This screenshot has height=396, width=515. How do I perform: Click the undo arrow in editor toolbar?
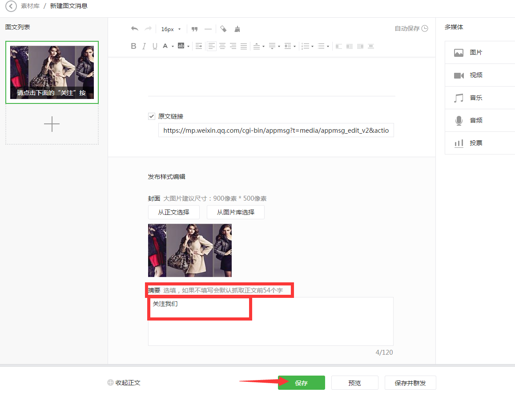coord(134,29)
